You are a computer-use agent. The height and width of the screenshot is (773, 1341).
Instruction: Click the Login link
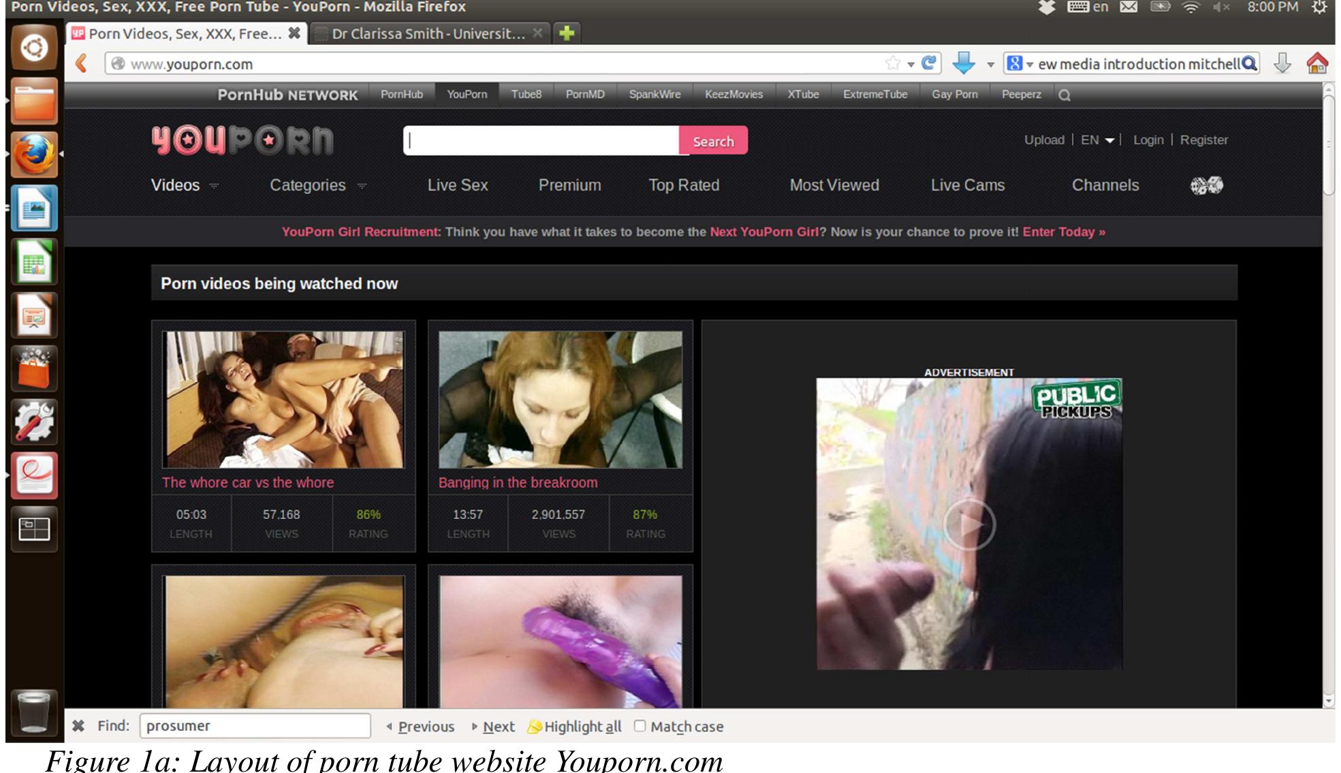click(1148, 140)
